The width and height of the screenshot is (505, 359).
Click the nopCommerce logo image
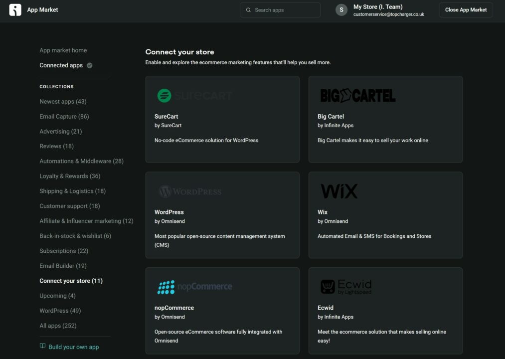pyautogui.click(x=194, y=287)
